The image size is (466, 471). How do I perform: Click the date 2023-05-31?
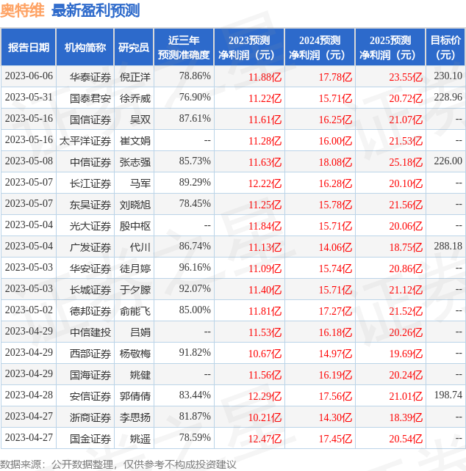(x=29, y=98)
